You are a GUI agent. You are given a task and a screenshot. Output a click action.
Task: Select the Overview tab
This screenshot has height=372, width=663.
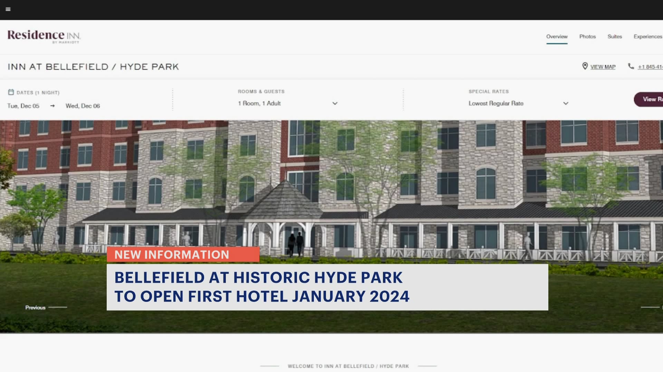[x=557, y=37]
